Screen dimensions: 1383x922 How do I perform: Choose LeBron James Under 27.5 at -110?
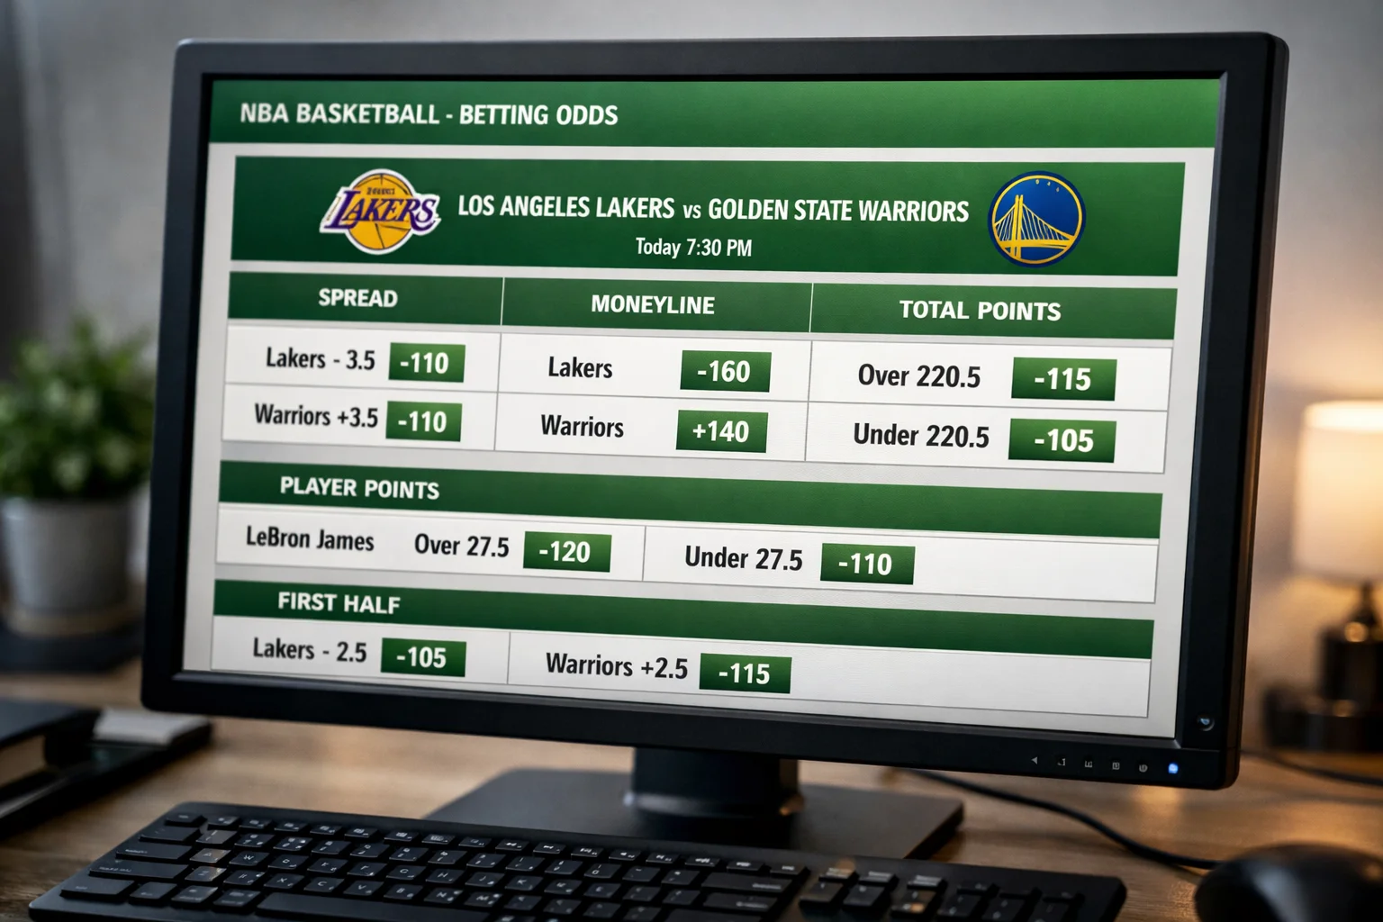[866, 565]
